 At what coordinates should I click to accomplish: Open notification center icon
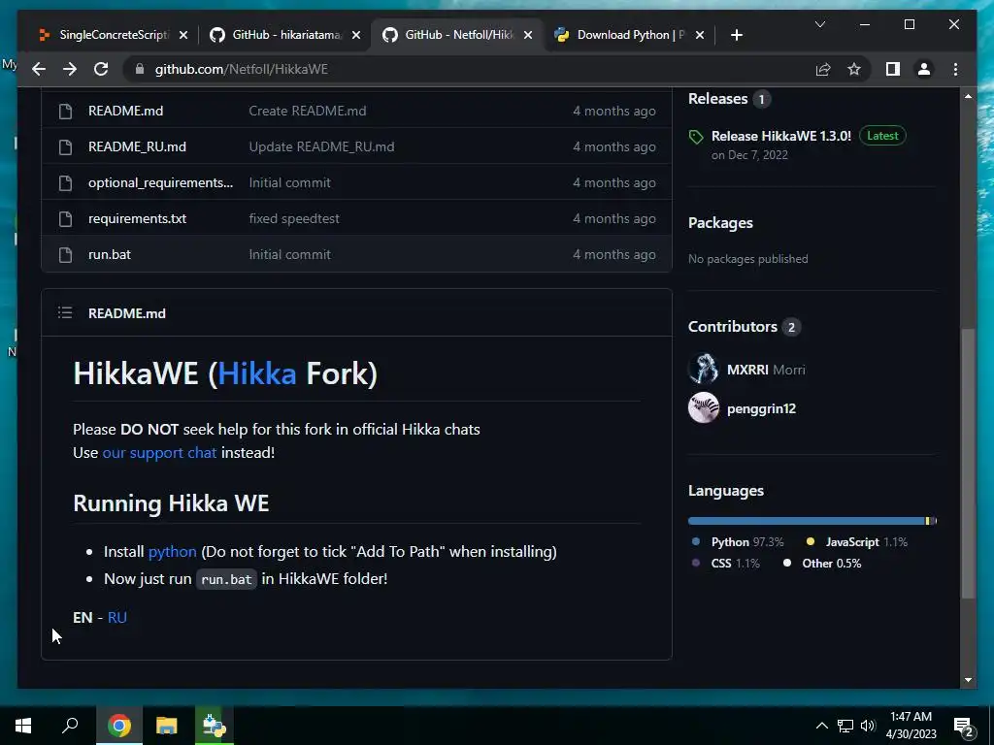[964, 727]
